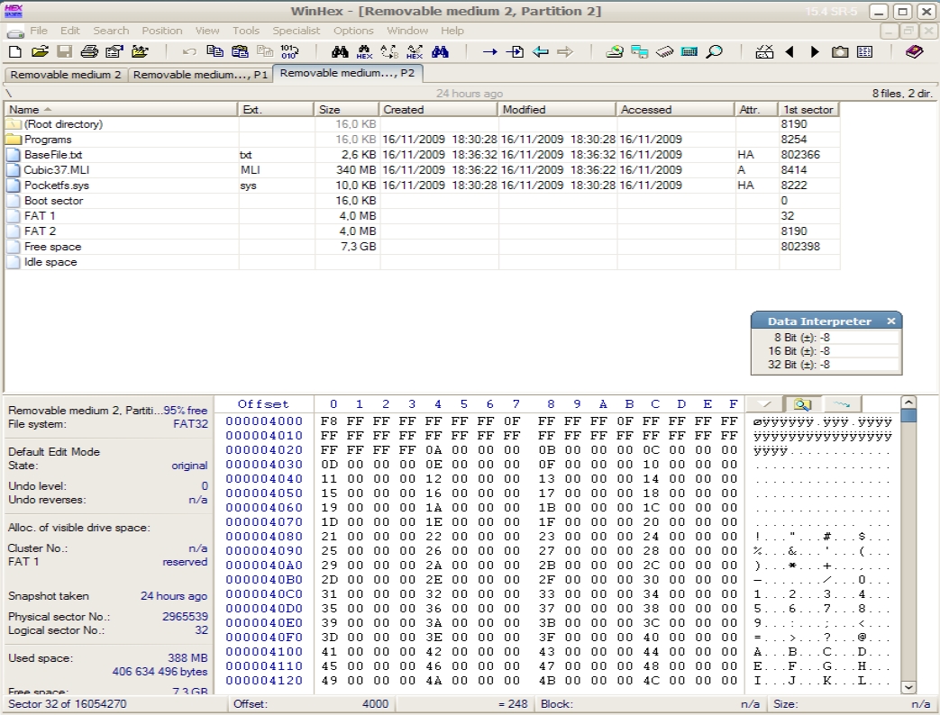The width and height of the screenshot is (940, 715).
Task: Click the Open file toolbar icon
Action: point(40,52)
